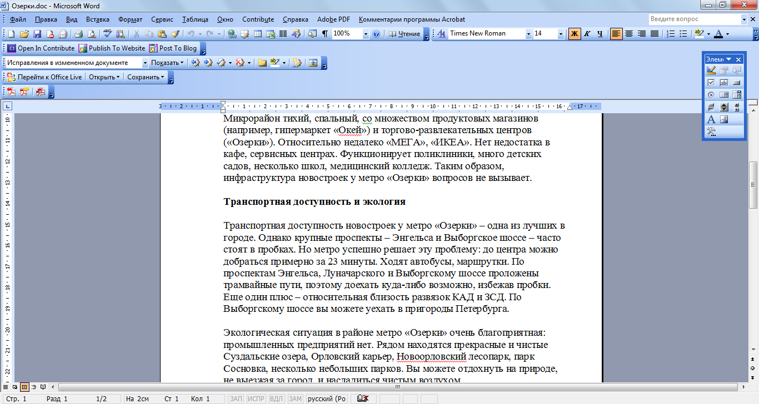Toggle Bold Ж formatting button

click(575, 34)
